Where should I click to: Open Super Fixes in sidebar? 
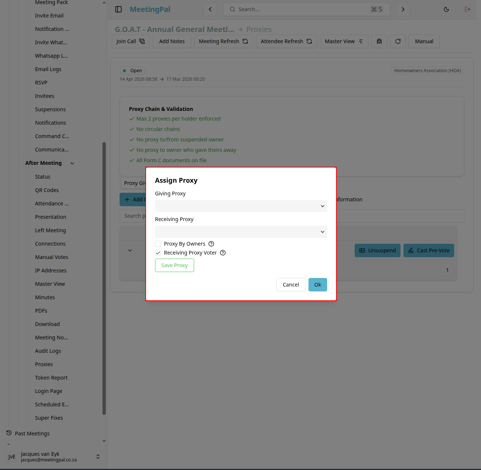pos(49,418)
